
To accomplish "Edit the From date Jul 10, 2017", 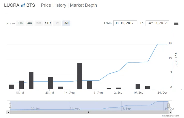I will click(125, 23).
